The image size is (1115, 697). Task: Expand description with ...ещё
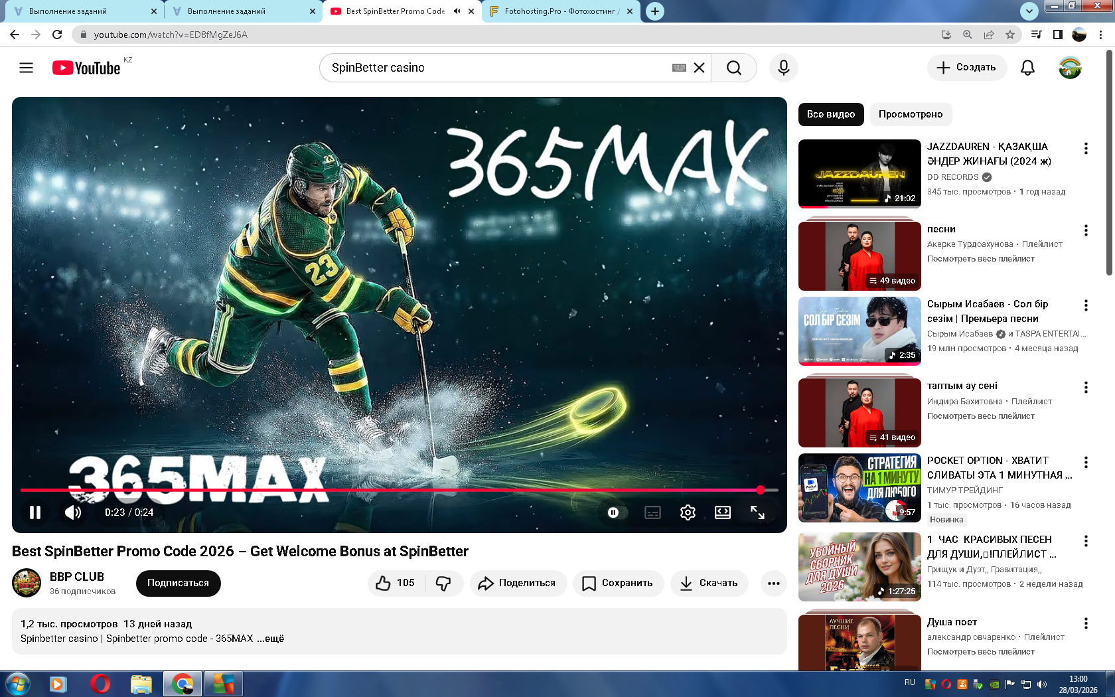(271, 639)
